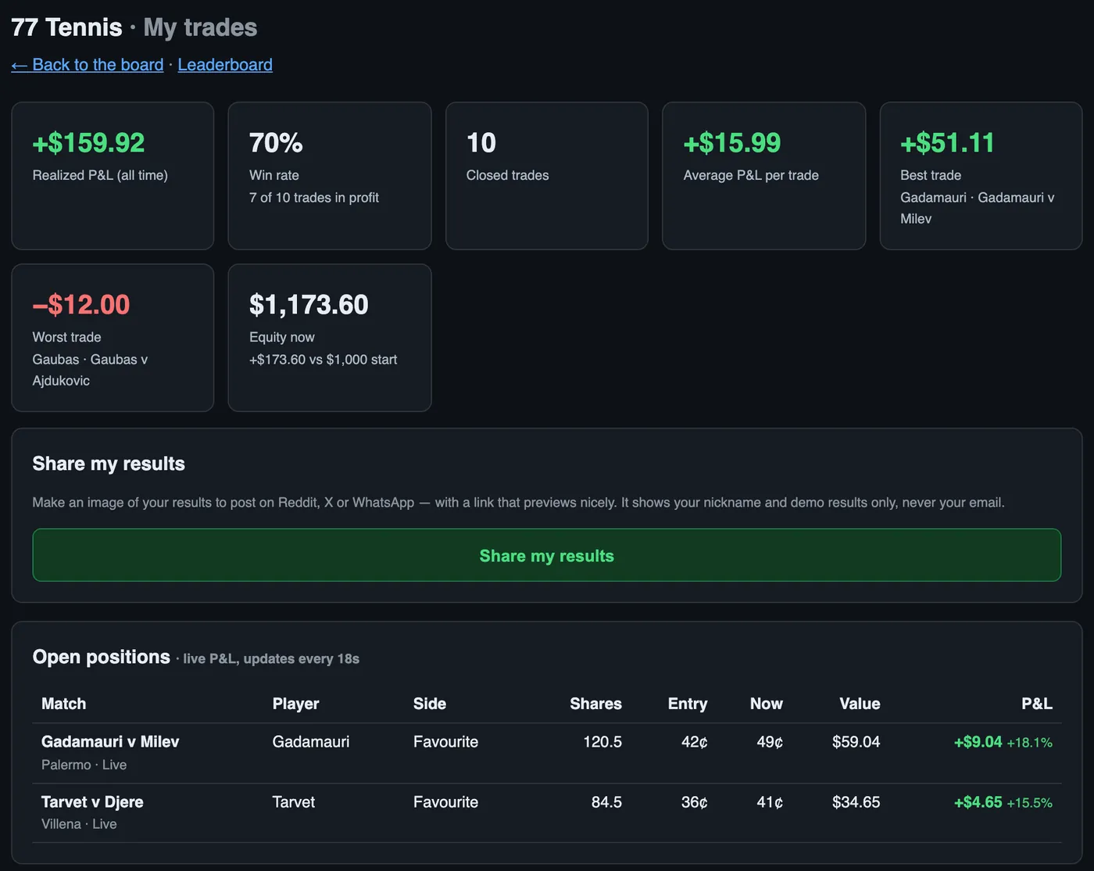
Task: Click 'Gaubas · Gaubas v Ajdukovic' text
Action: click(90, 370)
